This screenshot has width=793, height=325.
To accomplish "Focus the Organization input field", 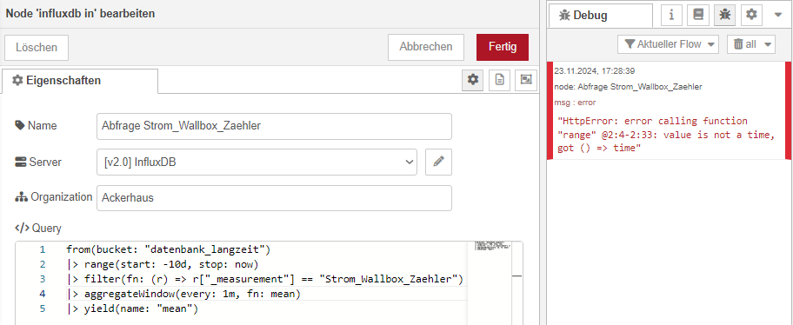I will tap(274, 198).
